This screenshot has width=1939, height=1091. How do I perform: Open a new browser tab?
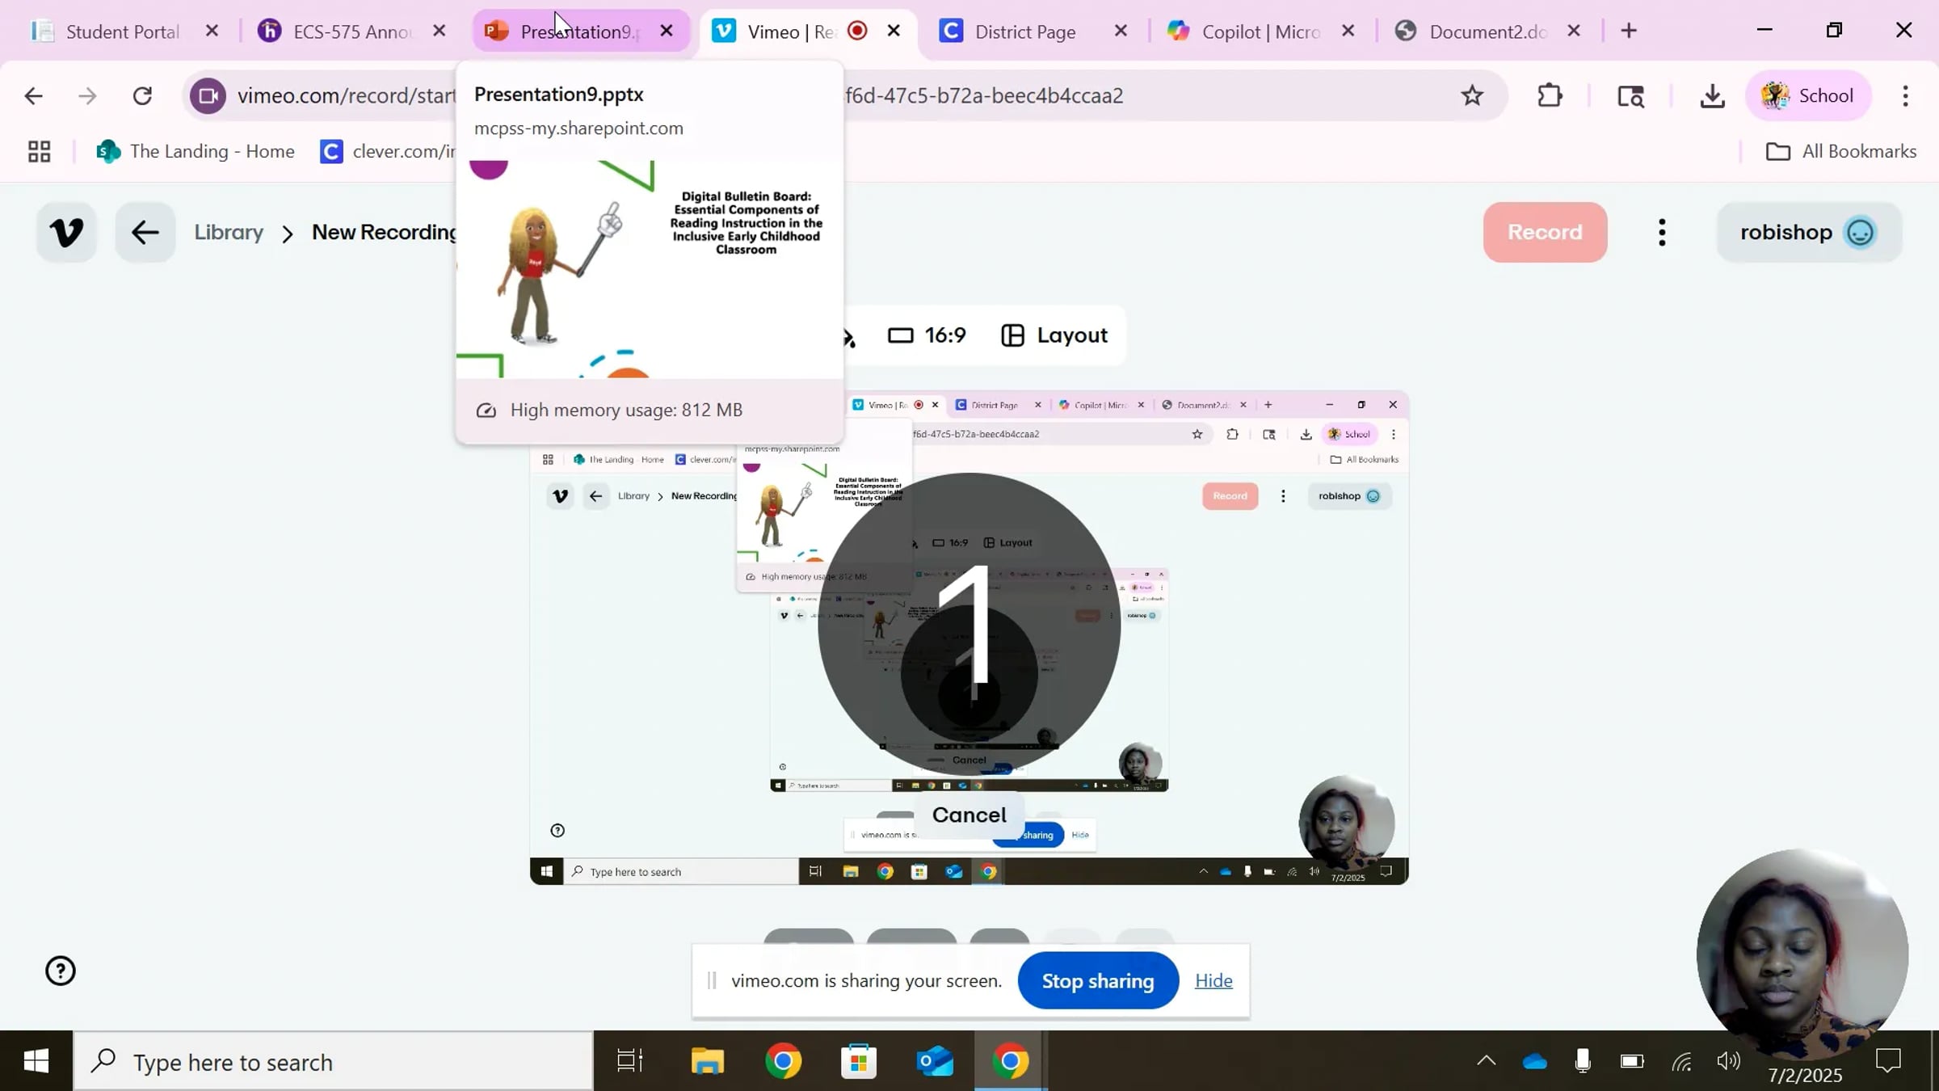click(x=1629, y=31)
